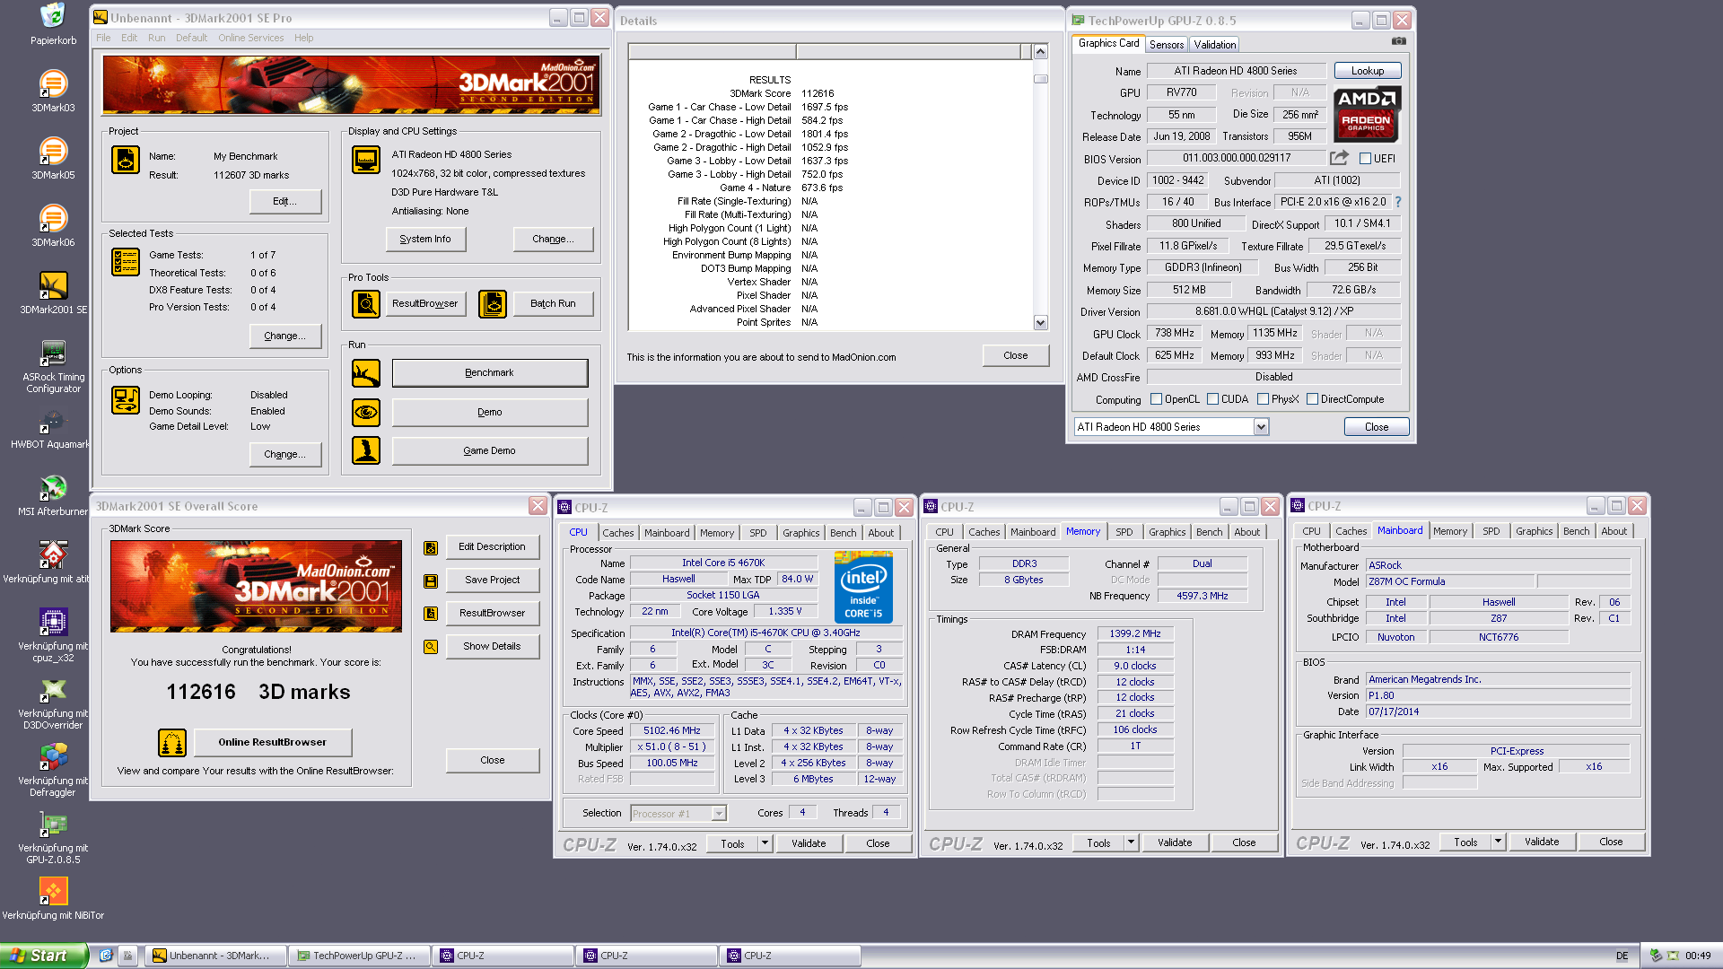Screen dimensions: 1723x969
Task: Open the Online Services menu
Action: pyautogui.click(x=250, y=38)
